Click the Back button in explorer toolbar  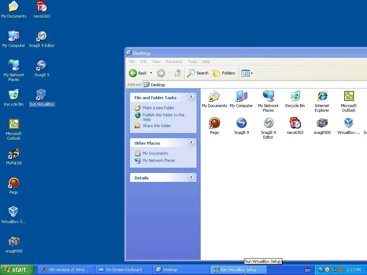tap(138, 73)
